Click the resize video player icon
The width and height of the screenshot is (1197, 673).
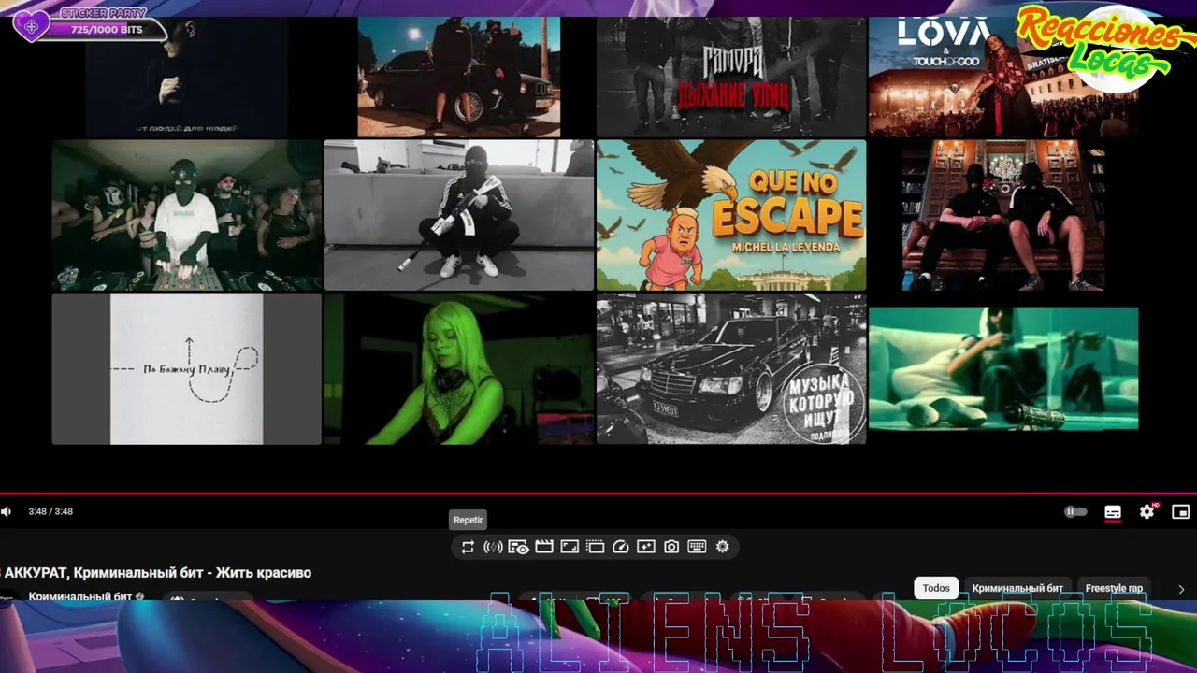click(x=570, y=547)
